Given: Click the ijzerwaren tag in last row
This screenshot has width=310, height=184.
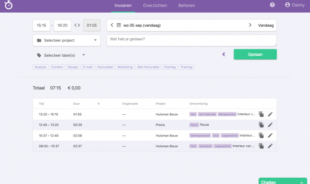Looking at the screenshot, I should click(205, 146).
